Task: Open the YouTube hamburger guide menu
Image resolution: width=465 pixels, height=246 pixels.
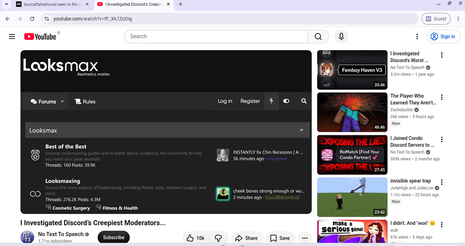Action: (x=12, y=36)
